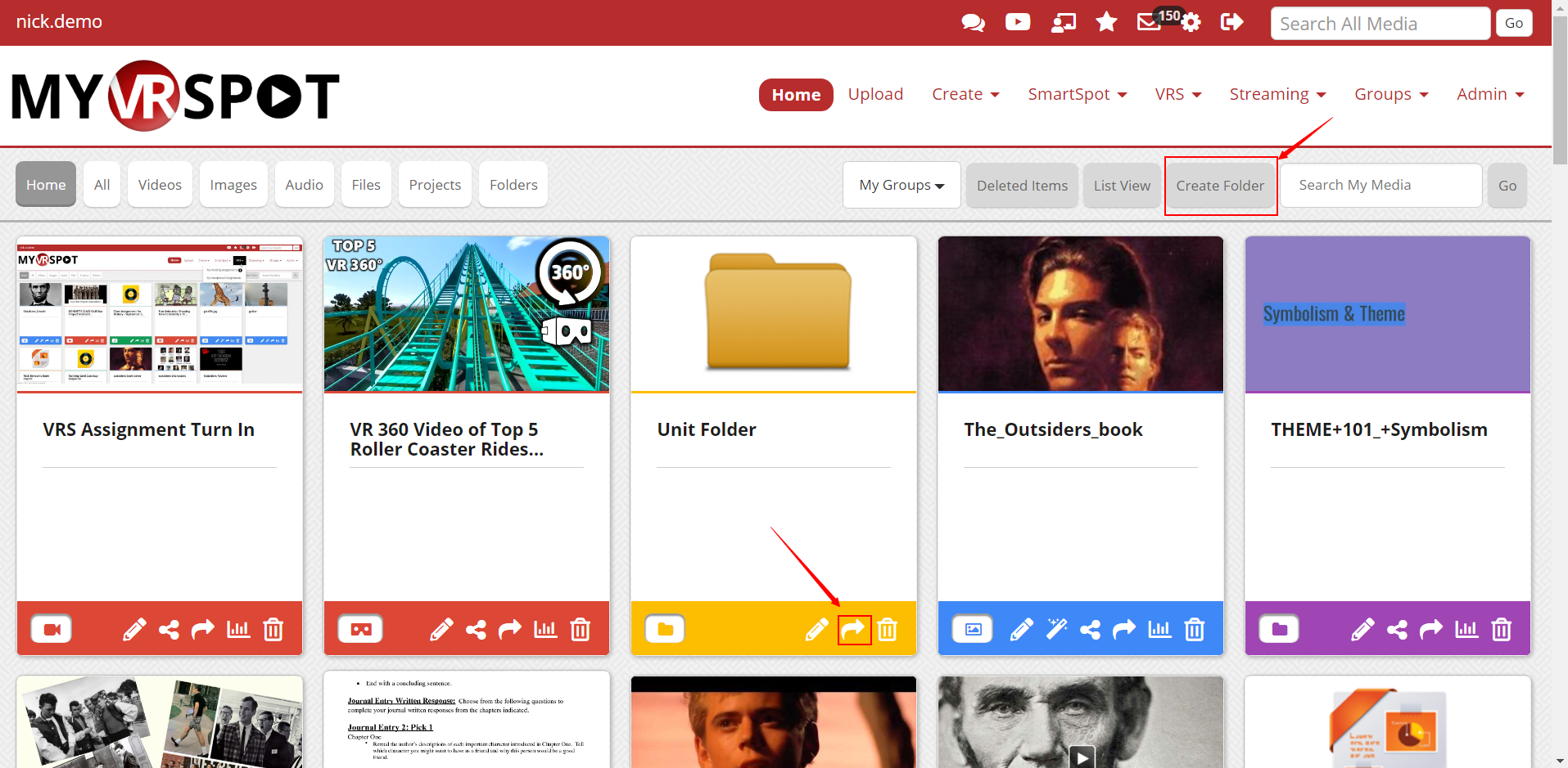Switch to List View

[1122, 186]
